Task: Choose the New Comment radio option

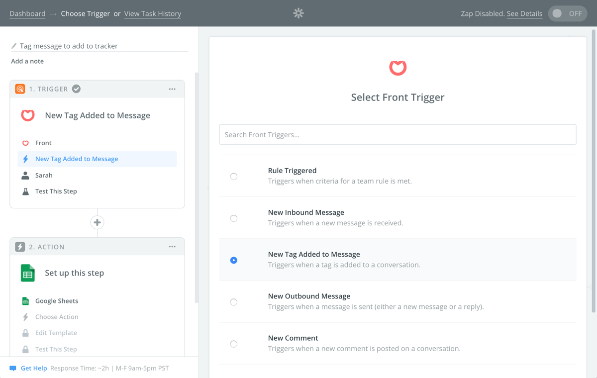Action: click(234, 344)
